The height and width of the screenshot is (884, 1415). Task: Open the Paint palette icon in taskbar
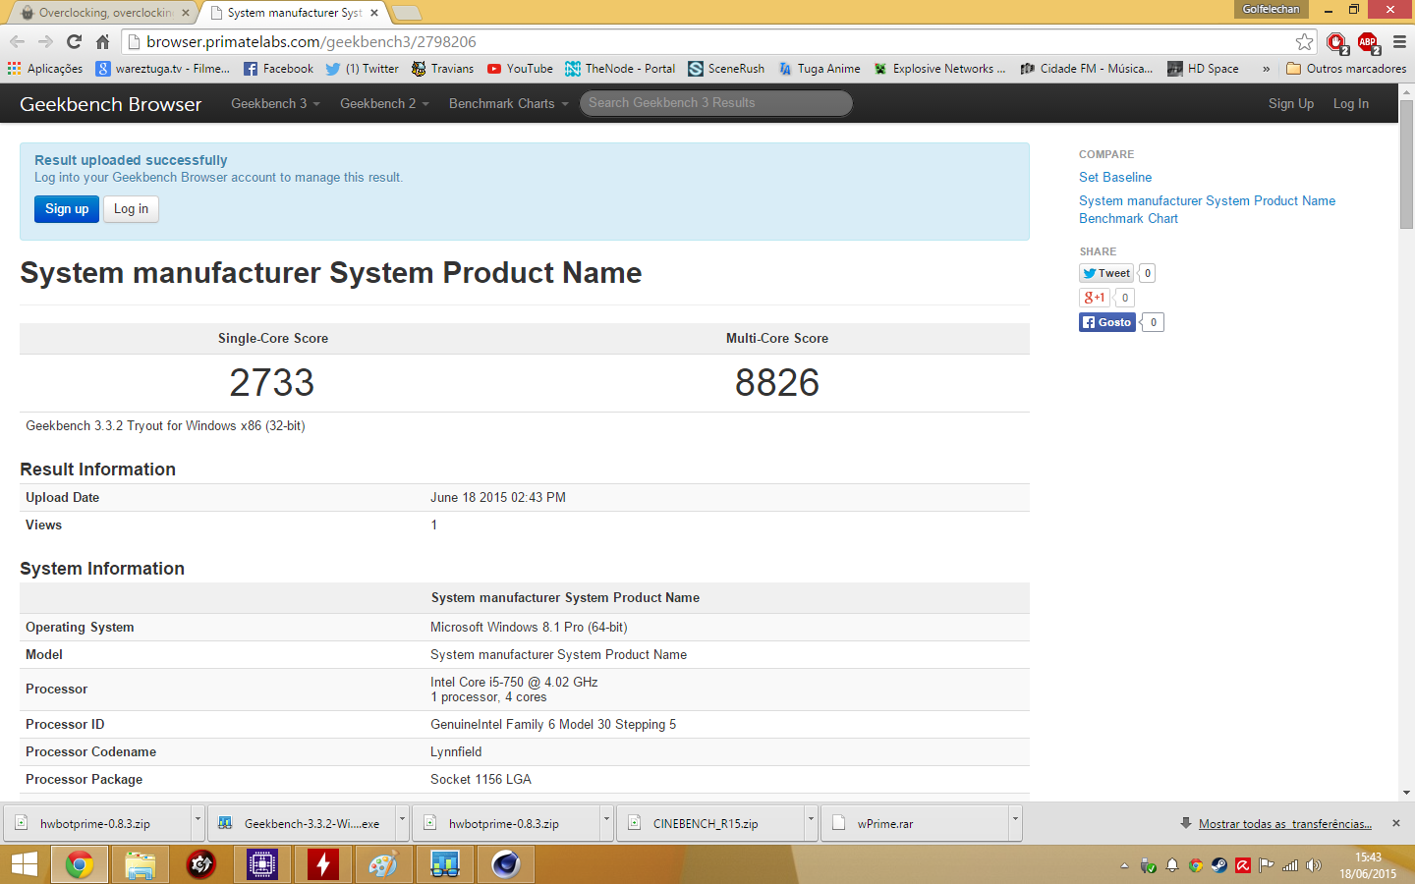pos(384,864)
